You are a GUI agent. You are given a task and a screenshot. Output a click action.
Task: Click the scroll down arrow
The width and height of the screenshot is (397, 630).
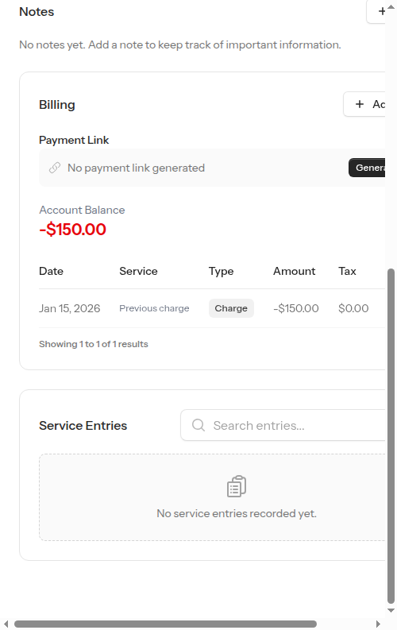click(x=391, y=611)
